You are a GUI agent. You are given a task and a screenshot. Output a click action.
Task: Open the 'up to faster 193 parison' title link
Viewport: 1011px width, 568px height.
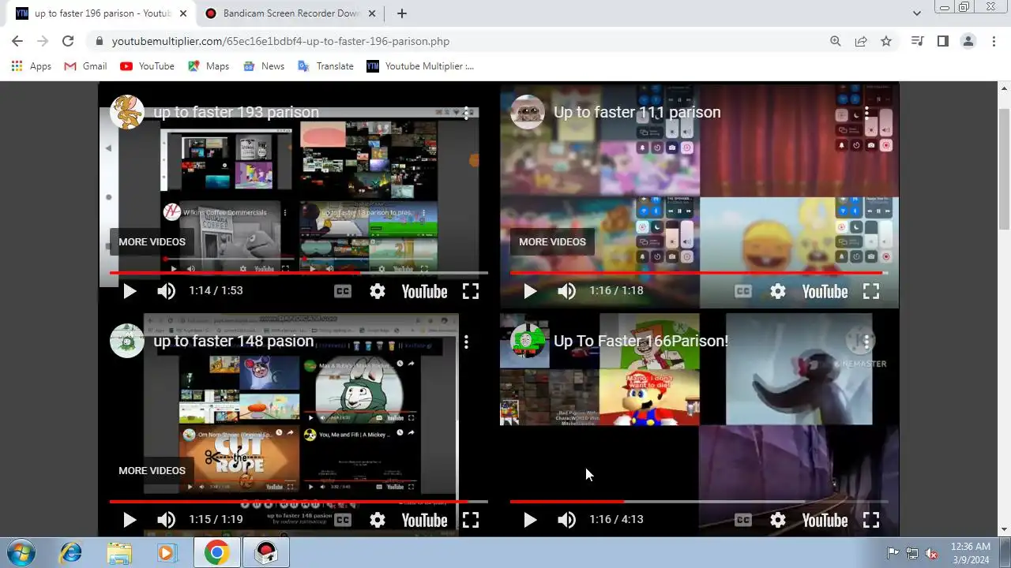(236, 112)
